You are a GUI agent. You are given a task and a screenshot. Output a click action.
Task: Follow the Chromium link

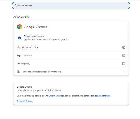54,96
